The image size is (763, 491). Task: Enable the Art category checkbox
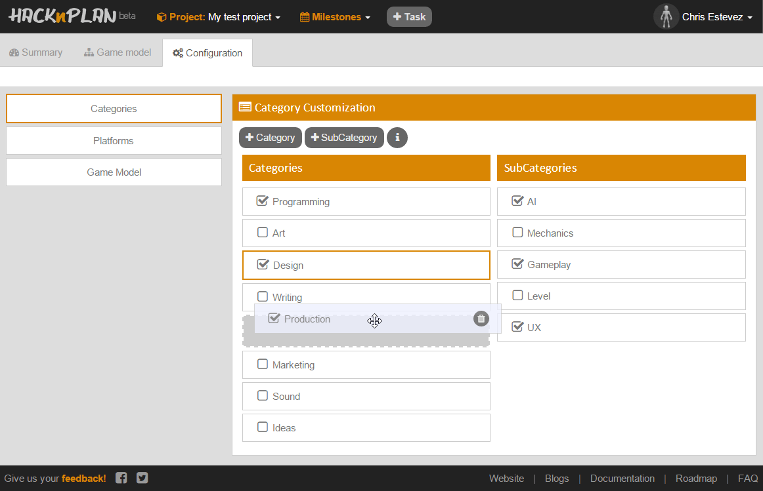point(263,233)
